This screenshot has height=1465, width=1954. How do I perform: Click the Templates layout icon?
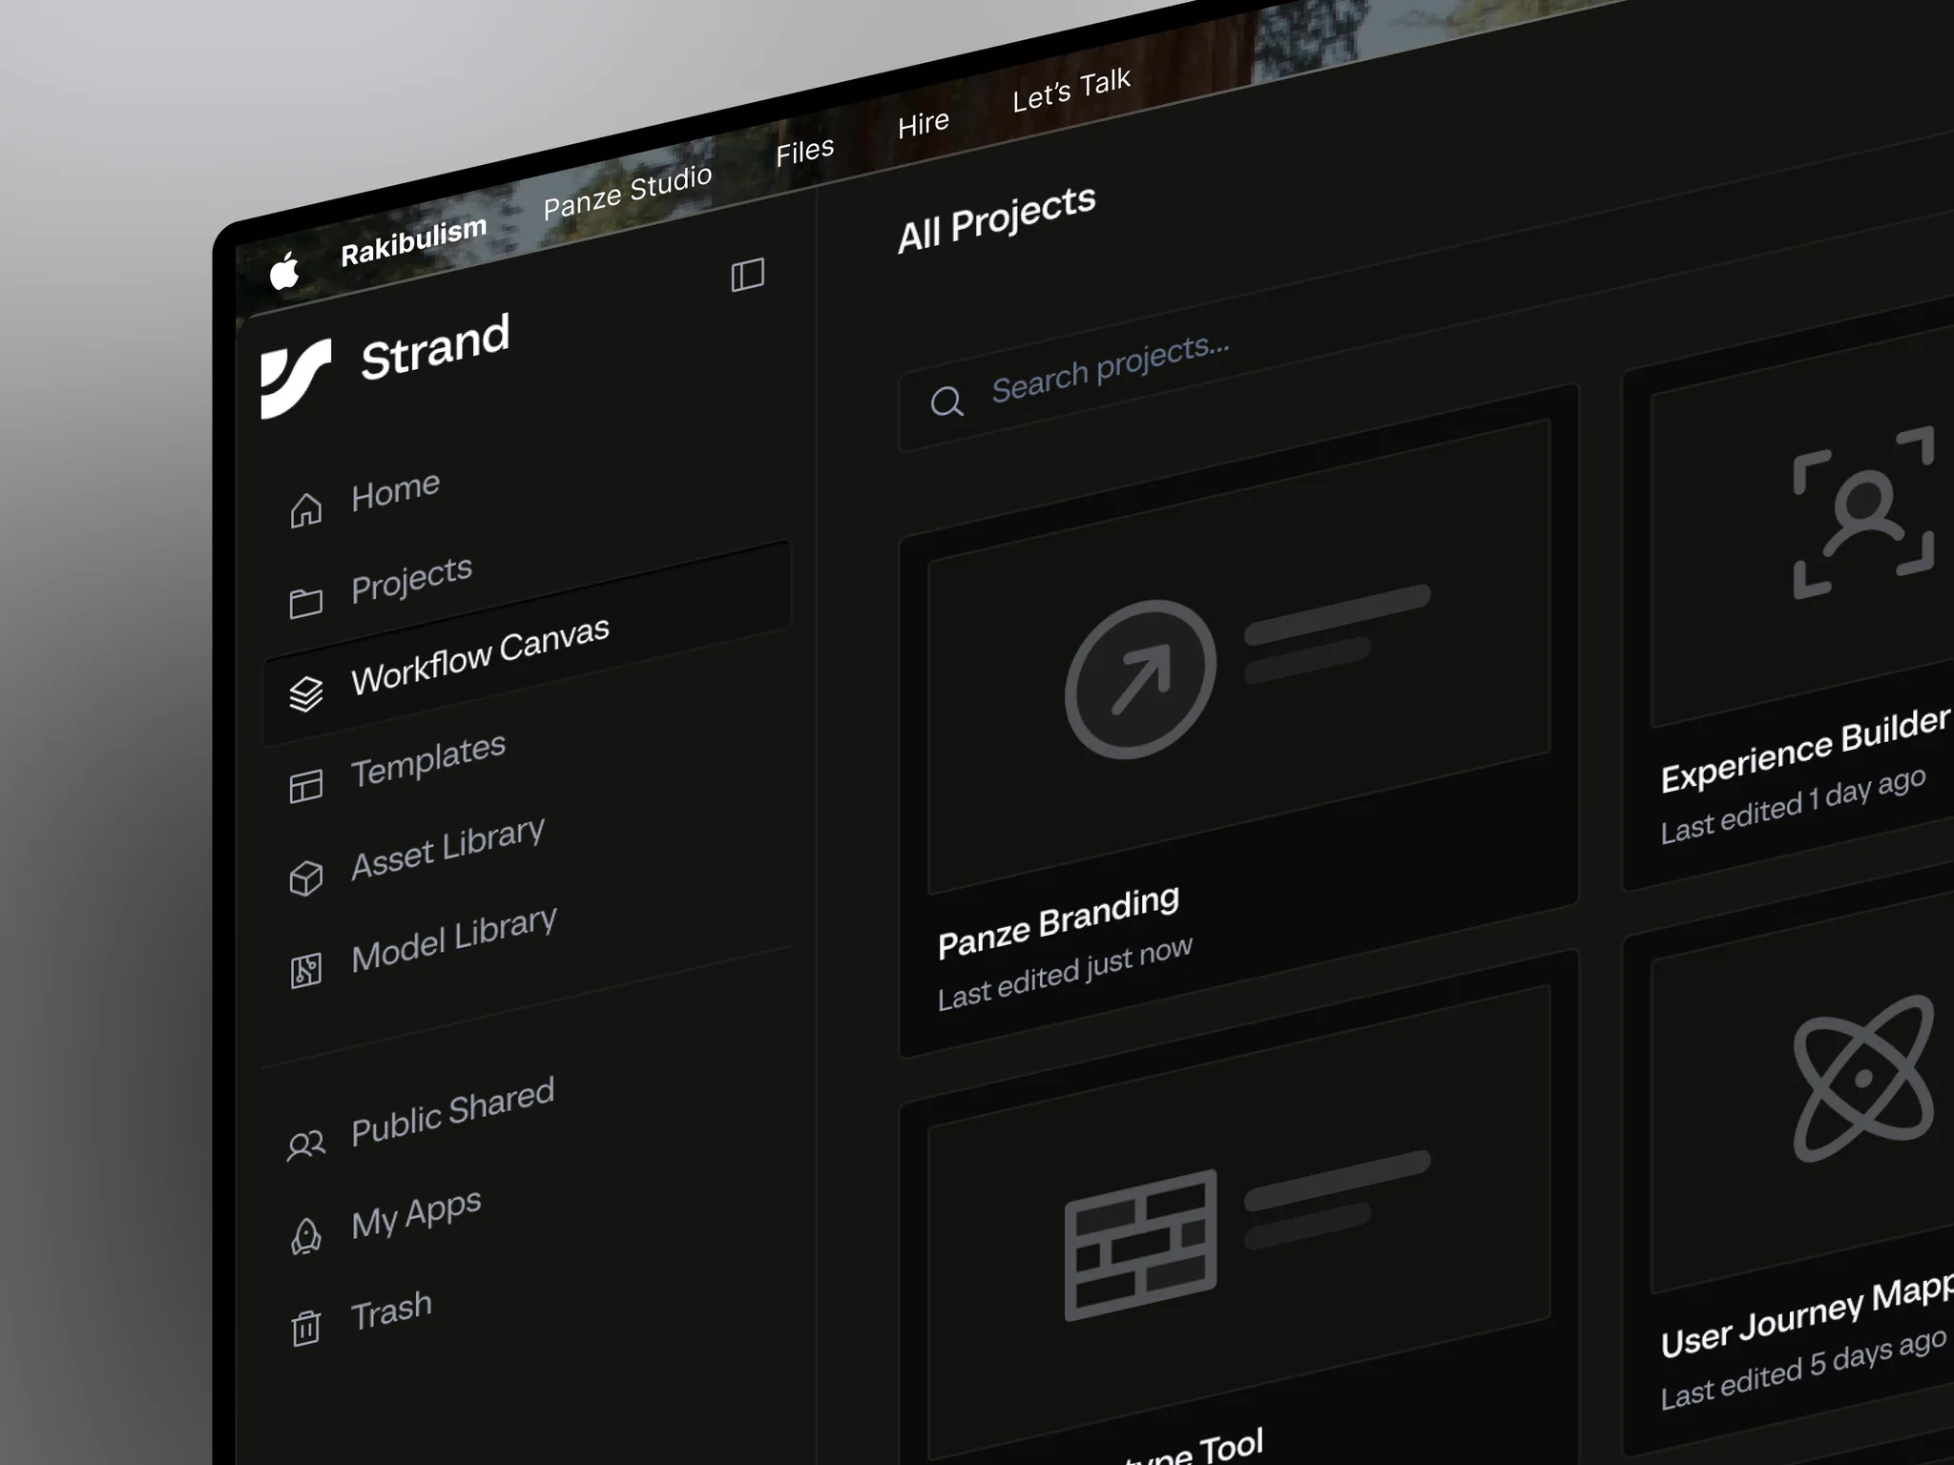305,787
